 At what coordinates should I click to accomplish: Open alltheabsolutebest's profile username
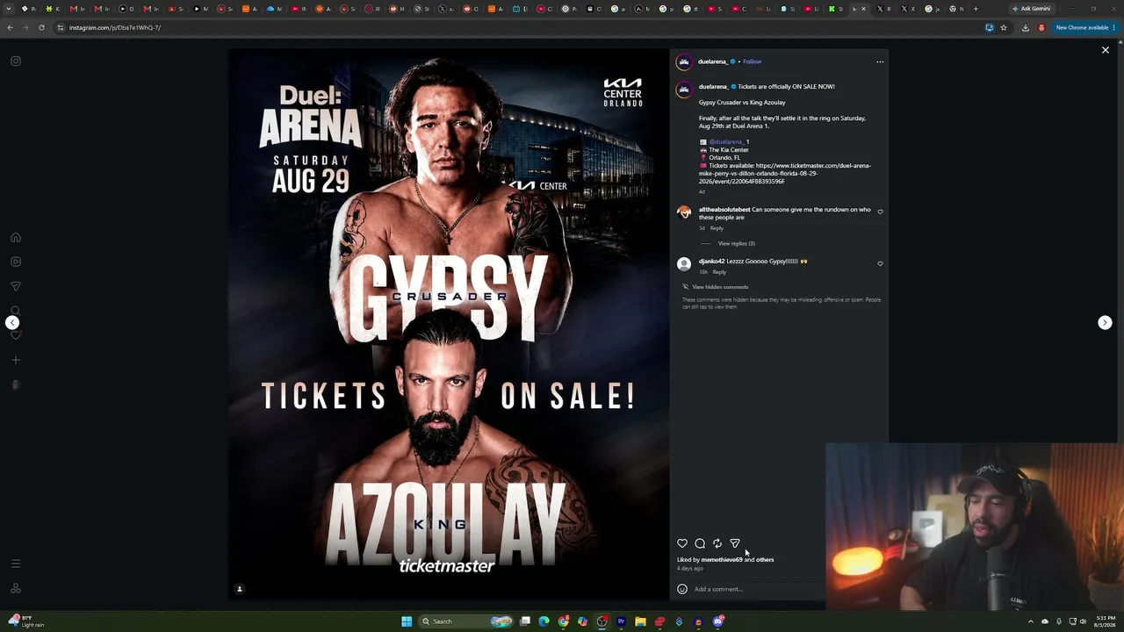coord(724,210)
